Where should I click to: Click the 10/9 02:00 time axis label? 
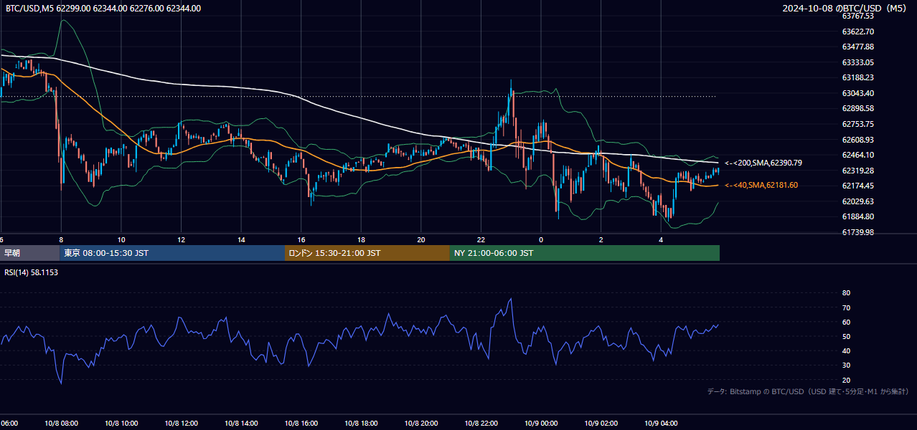point(601,423)
